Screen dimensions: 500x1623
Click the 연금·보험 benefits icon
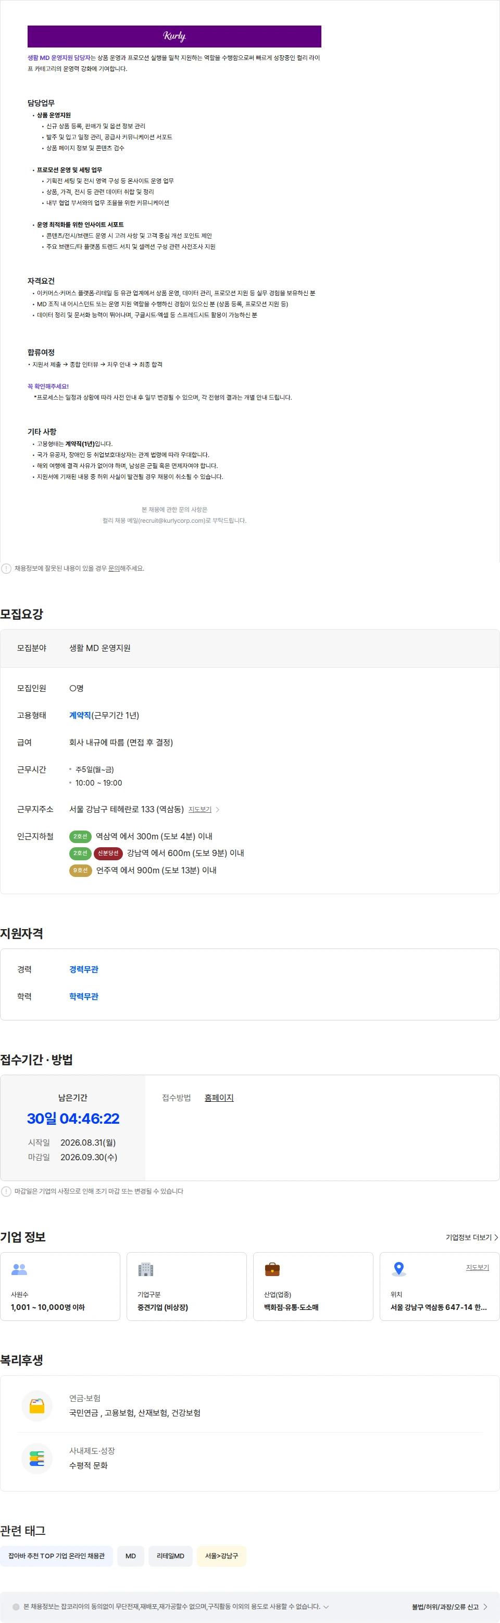tap(37, 1406)
